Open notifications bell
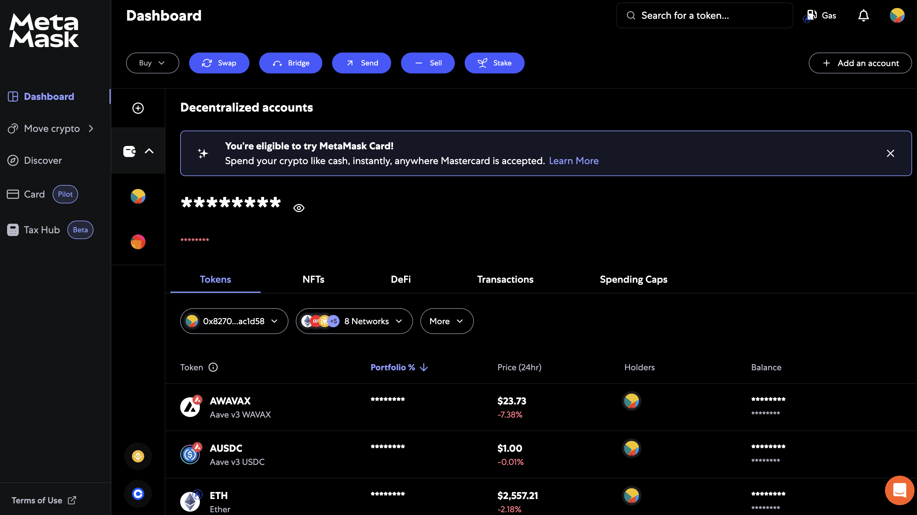This screenshot has width=917, height=515. 863,16
